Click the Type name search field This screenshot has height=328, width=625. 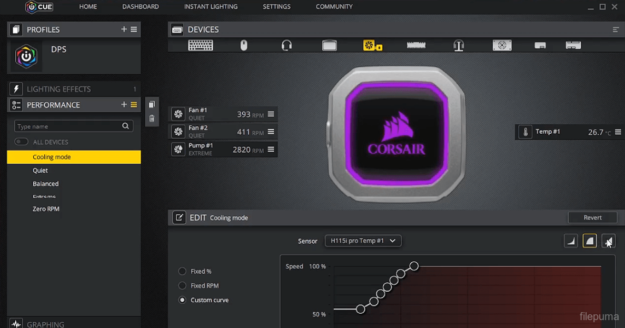coord(67,126)
